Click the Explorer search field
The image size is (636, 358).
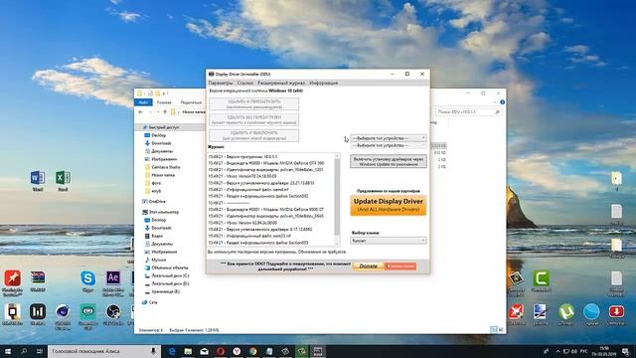tap(468, 112)
